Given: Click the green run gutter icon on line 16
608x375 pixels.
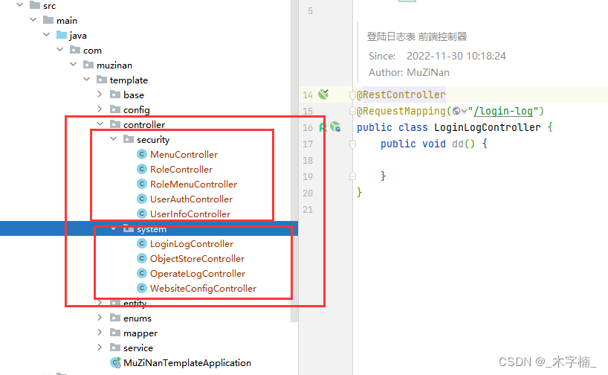Looking at the screenshot, I should pyautogui.click(x=323, y=127).
